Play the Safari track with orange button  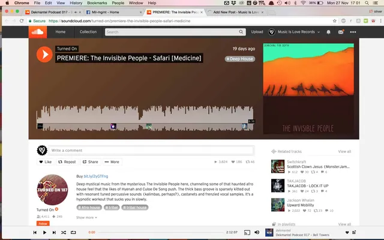[44, 55]
